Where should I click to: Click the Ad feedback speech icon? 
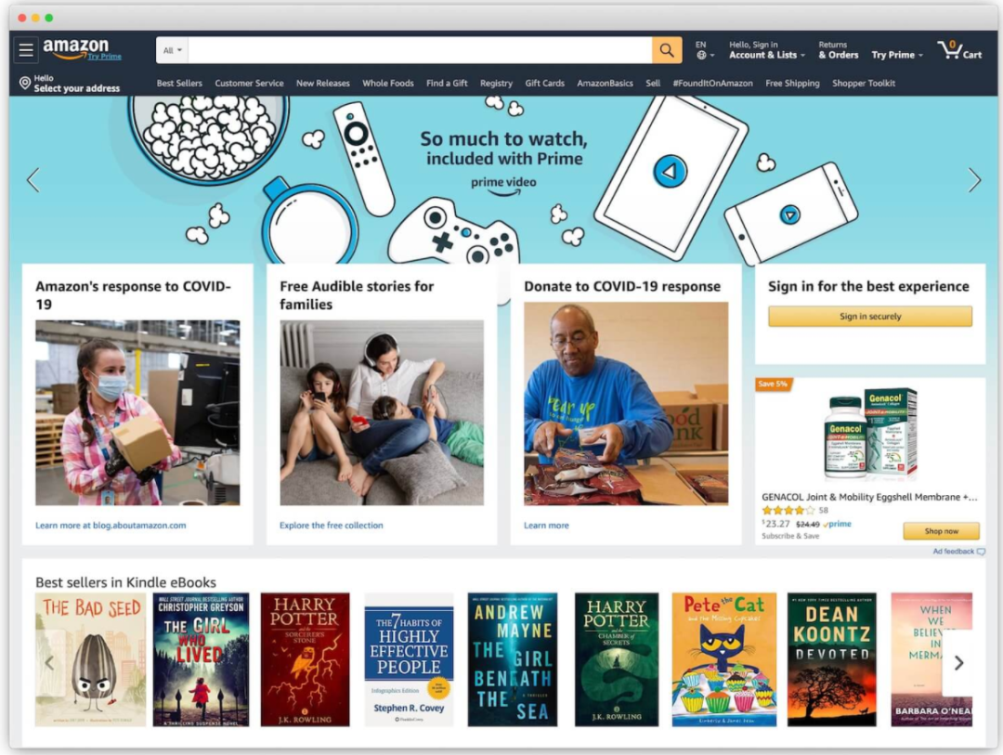982,552
